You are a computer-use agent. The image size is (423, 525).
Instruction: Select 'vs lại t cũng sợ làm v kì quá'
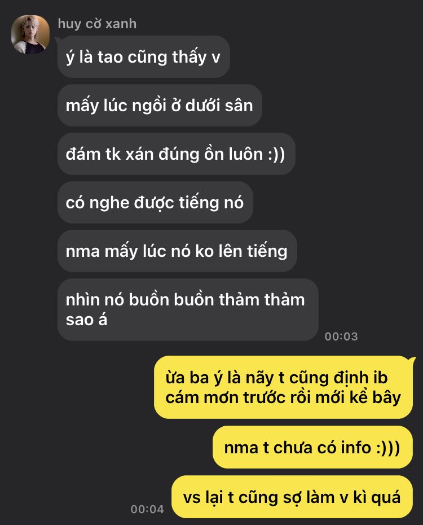point(292,497)
